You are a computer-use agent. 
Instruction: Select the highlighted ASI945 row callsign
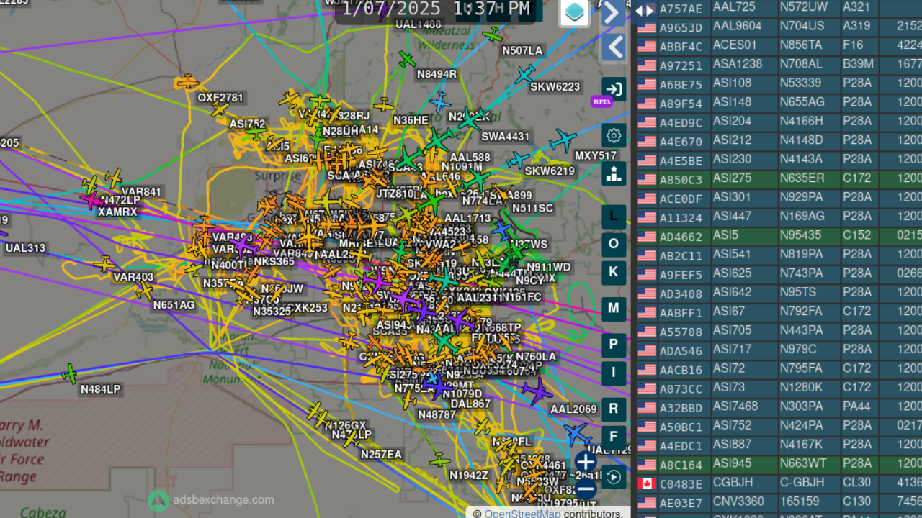click(x=733, y=463)
